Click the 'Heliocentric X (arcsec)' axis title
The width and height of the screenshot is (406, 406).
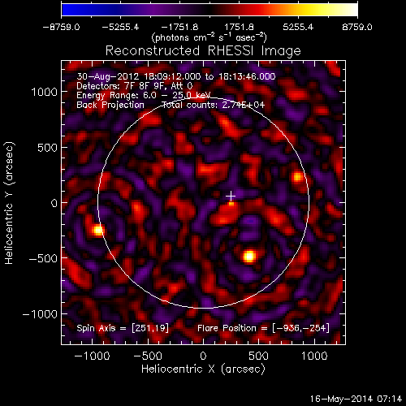203,369
